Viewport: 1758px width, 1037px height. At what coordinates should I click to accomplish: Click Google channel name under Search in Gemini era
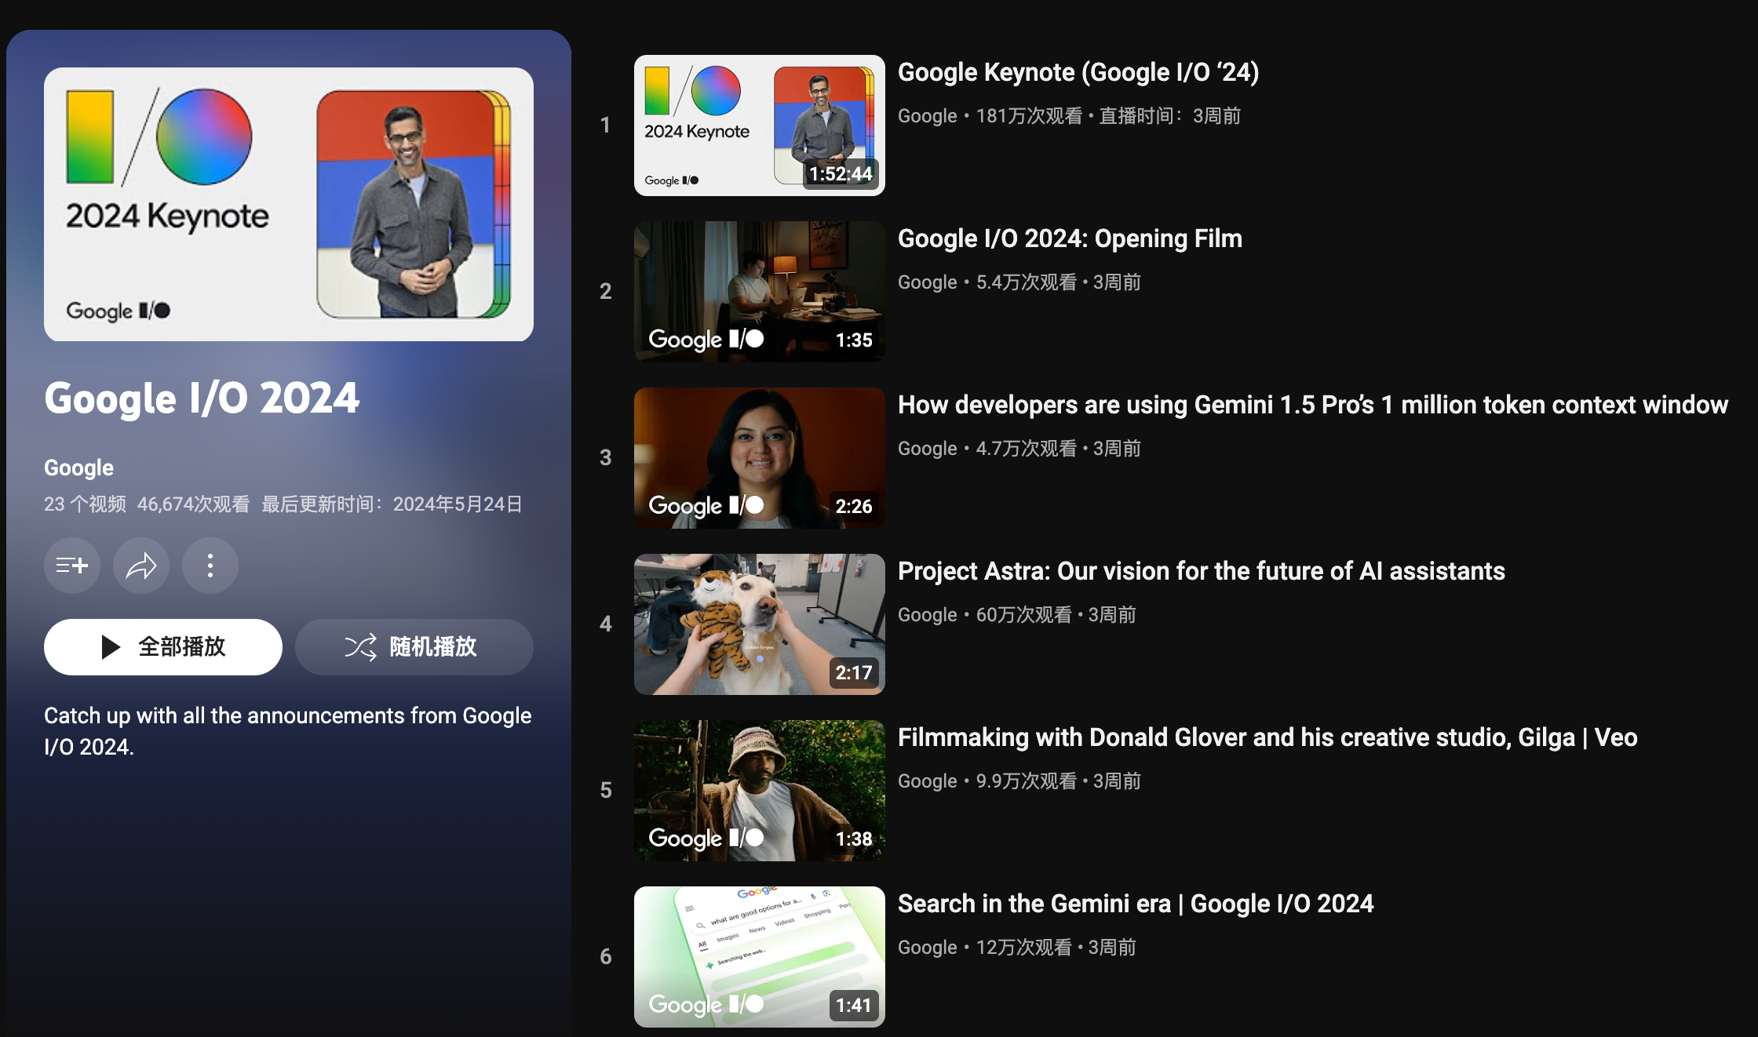click(927, 948)
